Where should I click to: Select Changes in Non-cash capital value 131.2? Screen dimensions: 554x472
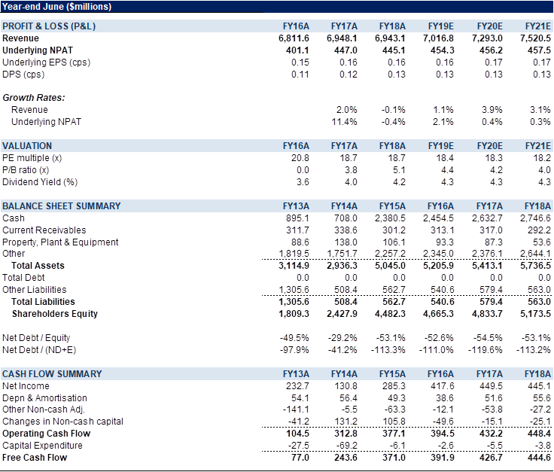[345, 422]
